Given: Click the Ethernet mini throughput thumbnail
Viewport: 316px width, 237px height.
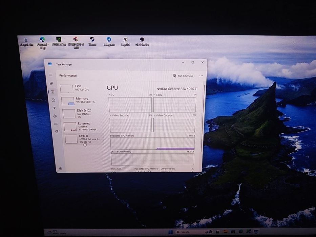Looking at the screenshot, I should [x=70, y=127].
